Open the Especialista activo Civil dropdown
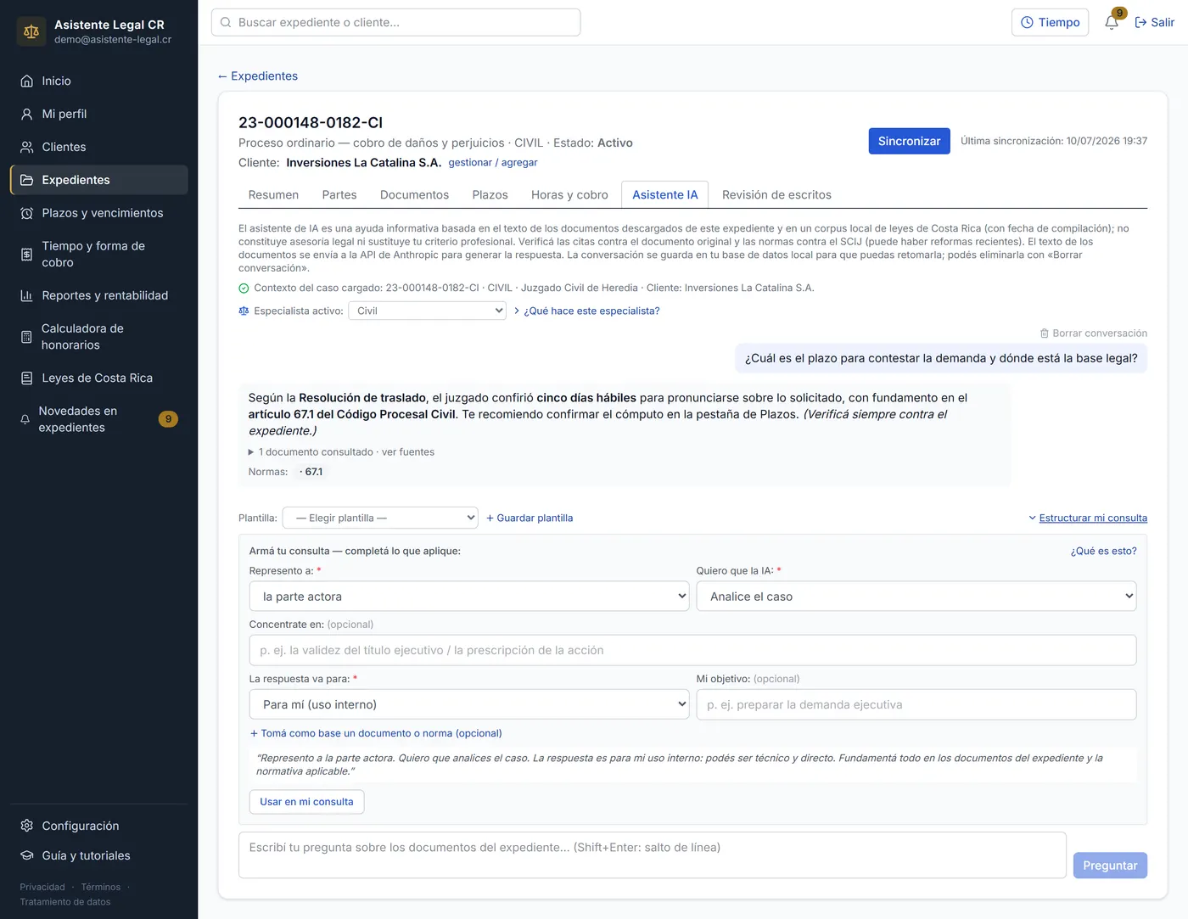 [427, 311]
